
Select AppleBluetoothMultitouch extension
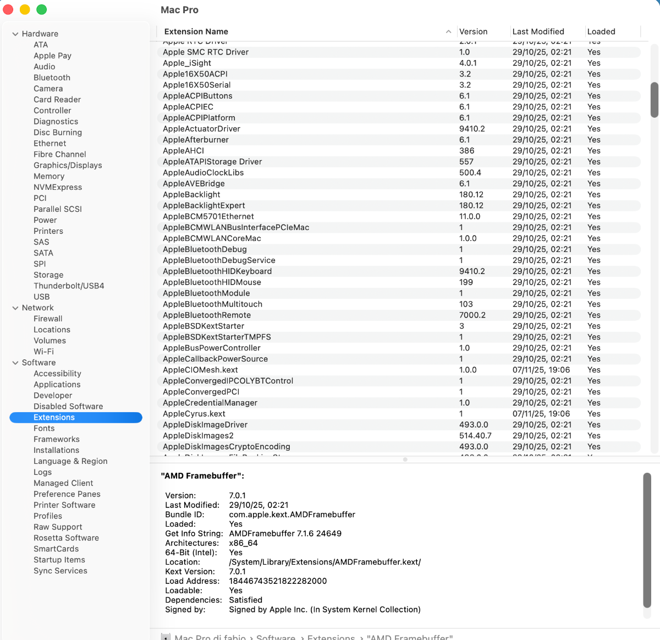coord(399,304)
